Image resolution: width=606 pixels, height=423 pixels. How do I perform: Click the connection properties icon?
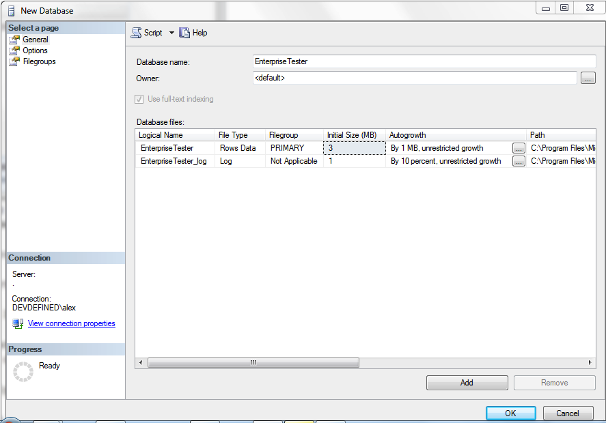coord(18,323)
